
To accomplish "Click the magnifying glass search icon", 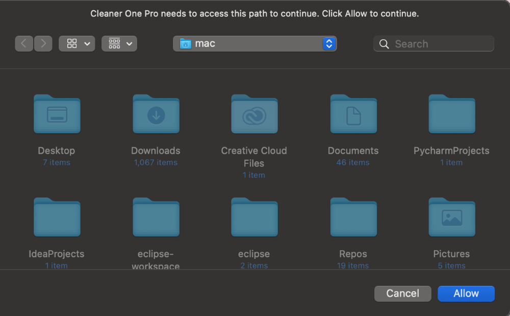I will pyautogui.click(x=384, y=44).
